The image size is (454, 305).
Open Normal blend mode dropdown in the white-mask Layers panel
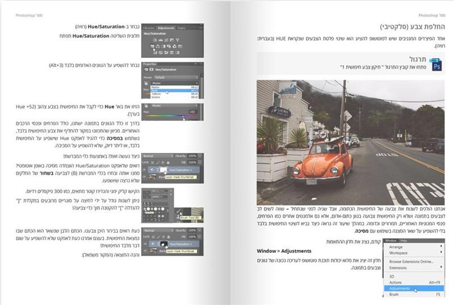click(158, 156)
